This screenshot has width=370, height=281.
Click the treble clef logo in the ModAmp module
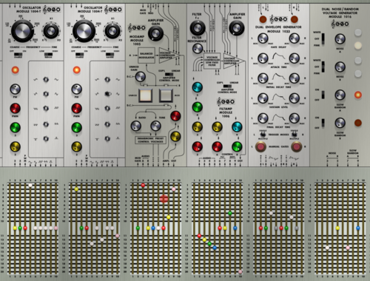(136, 27)
